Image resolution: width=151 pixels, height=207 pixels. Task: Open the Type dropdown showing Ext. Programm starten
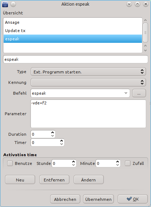89,72
